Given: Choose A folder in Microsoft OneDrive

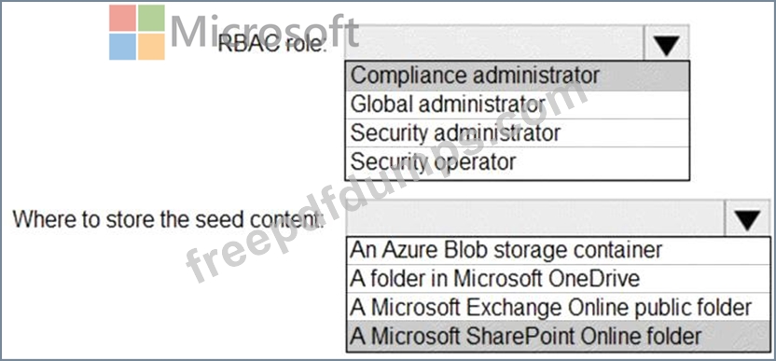Looking at the screenshot, I should tap(559, 279).
